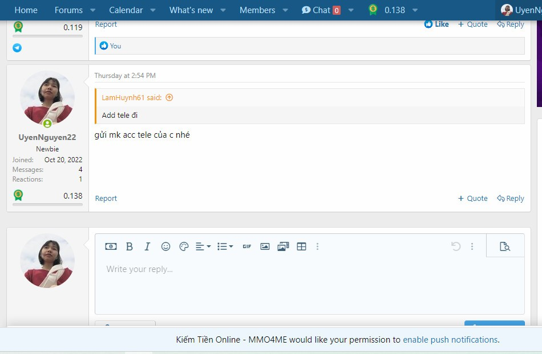Open the Chat menu item
The height and width of the screenshot is (354, 542).
321,10
